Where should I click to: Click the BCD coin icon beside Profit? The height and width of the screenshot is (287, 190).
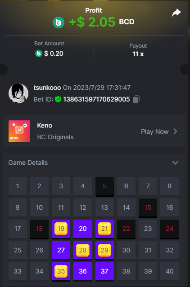[59, 22]
